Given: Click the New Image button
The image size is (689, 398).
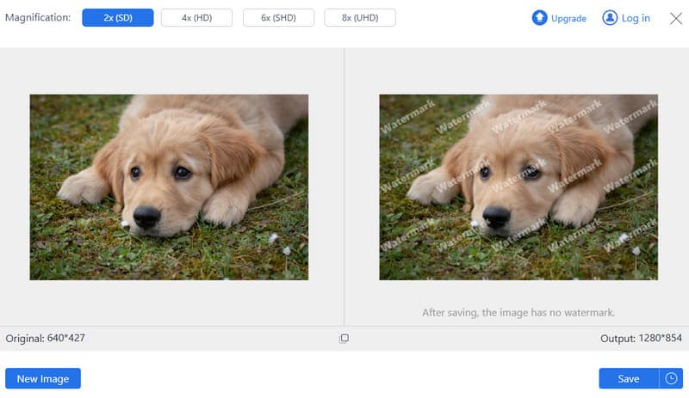Looking at the screenshot, I should coord(43,378).
